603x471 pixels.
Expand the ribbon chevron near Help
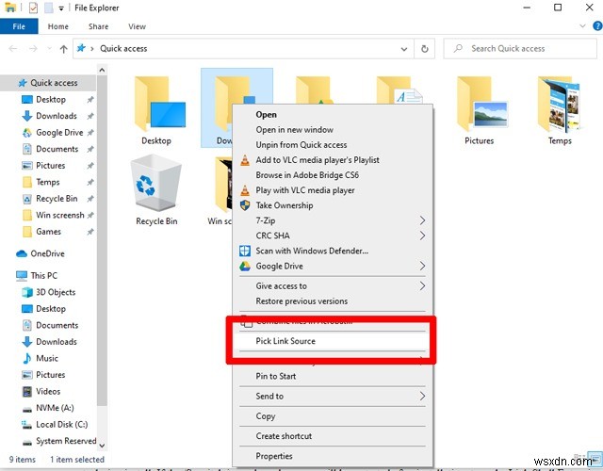582,26
